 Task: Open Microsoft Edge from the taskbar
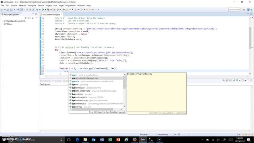(x=77, y=139)
